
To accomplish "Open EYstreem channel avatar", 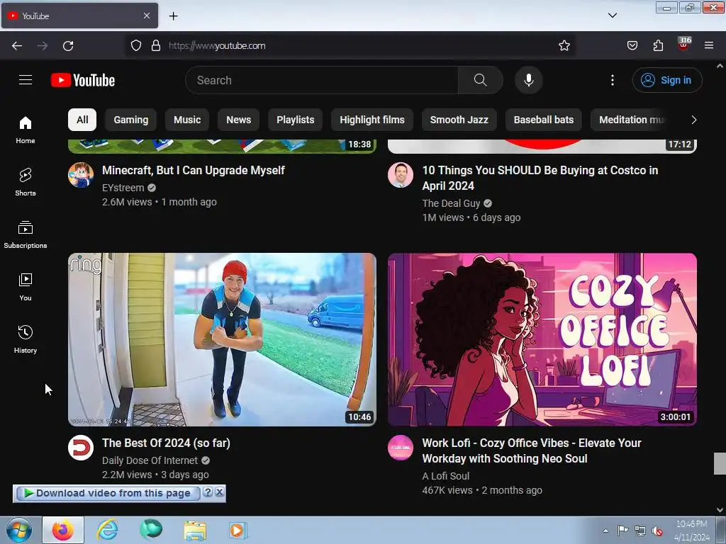I will [x=81, y=175].
